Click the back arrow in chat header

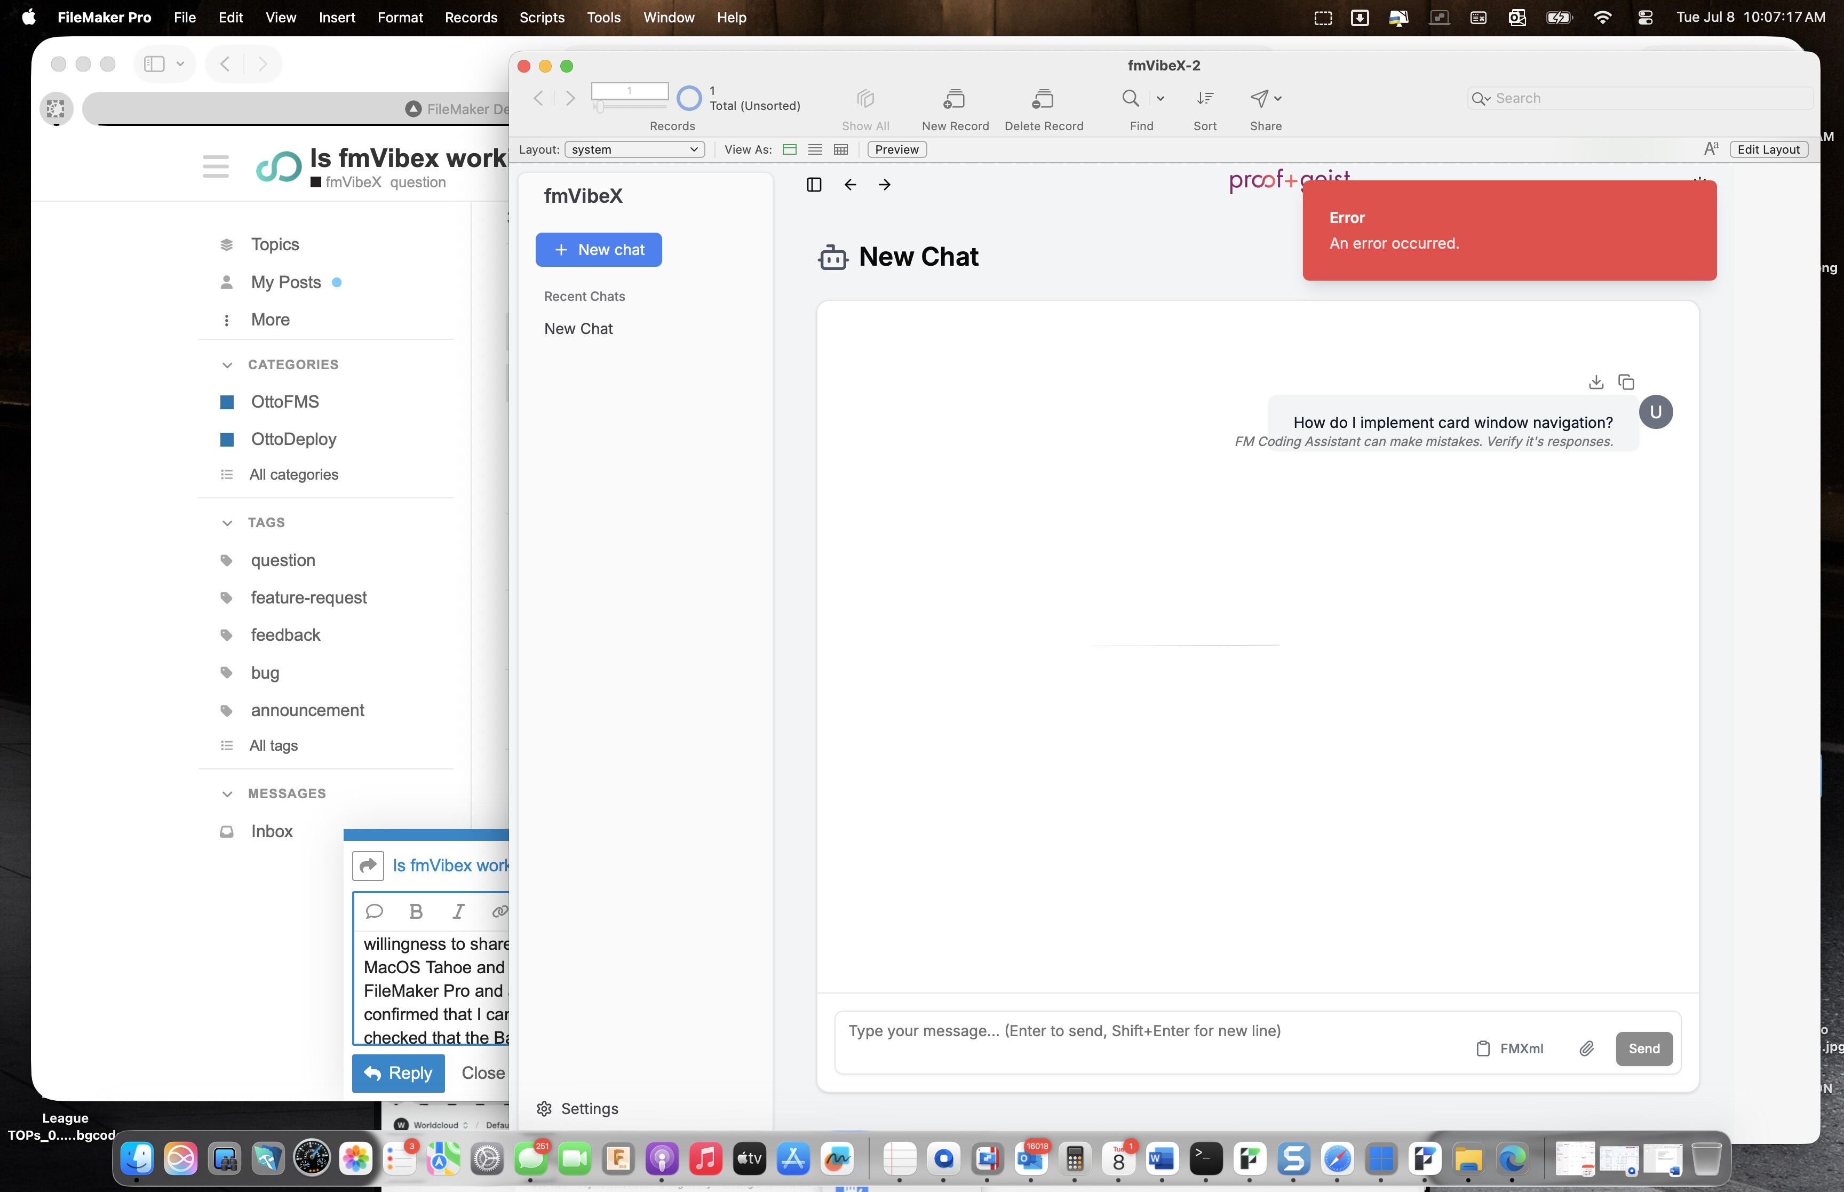[x=849, y=184]
